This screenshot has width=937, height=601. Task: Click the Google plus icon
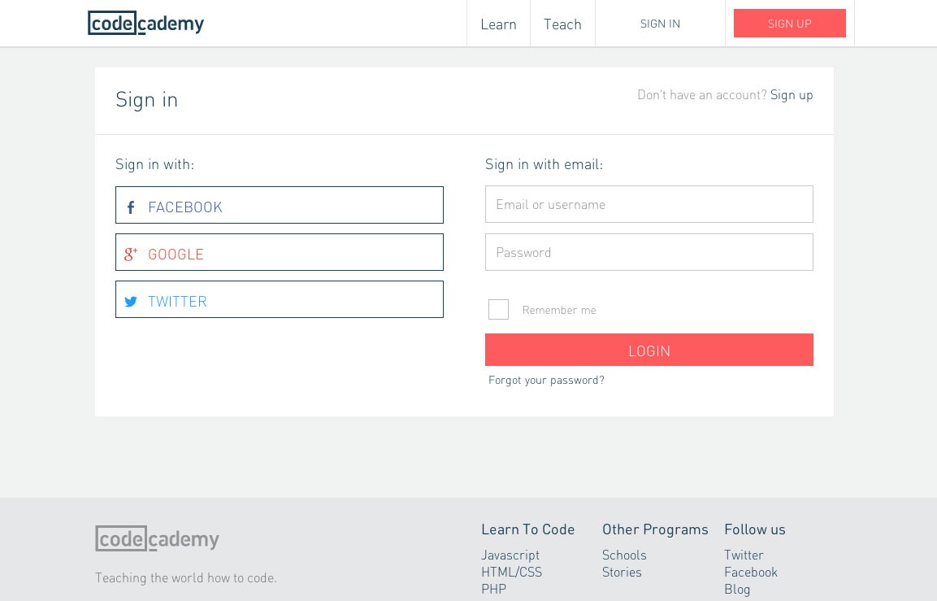click(x=131, y=255)
